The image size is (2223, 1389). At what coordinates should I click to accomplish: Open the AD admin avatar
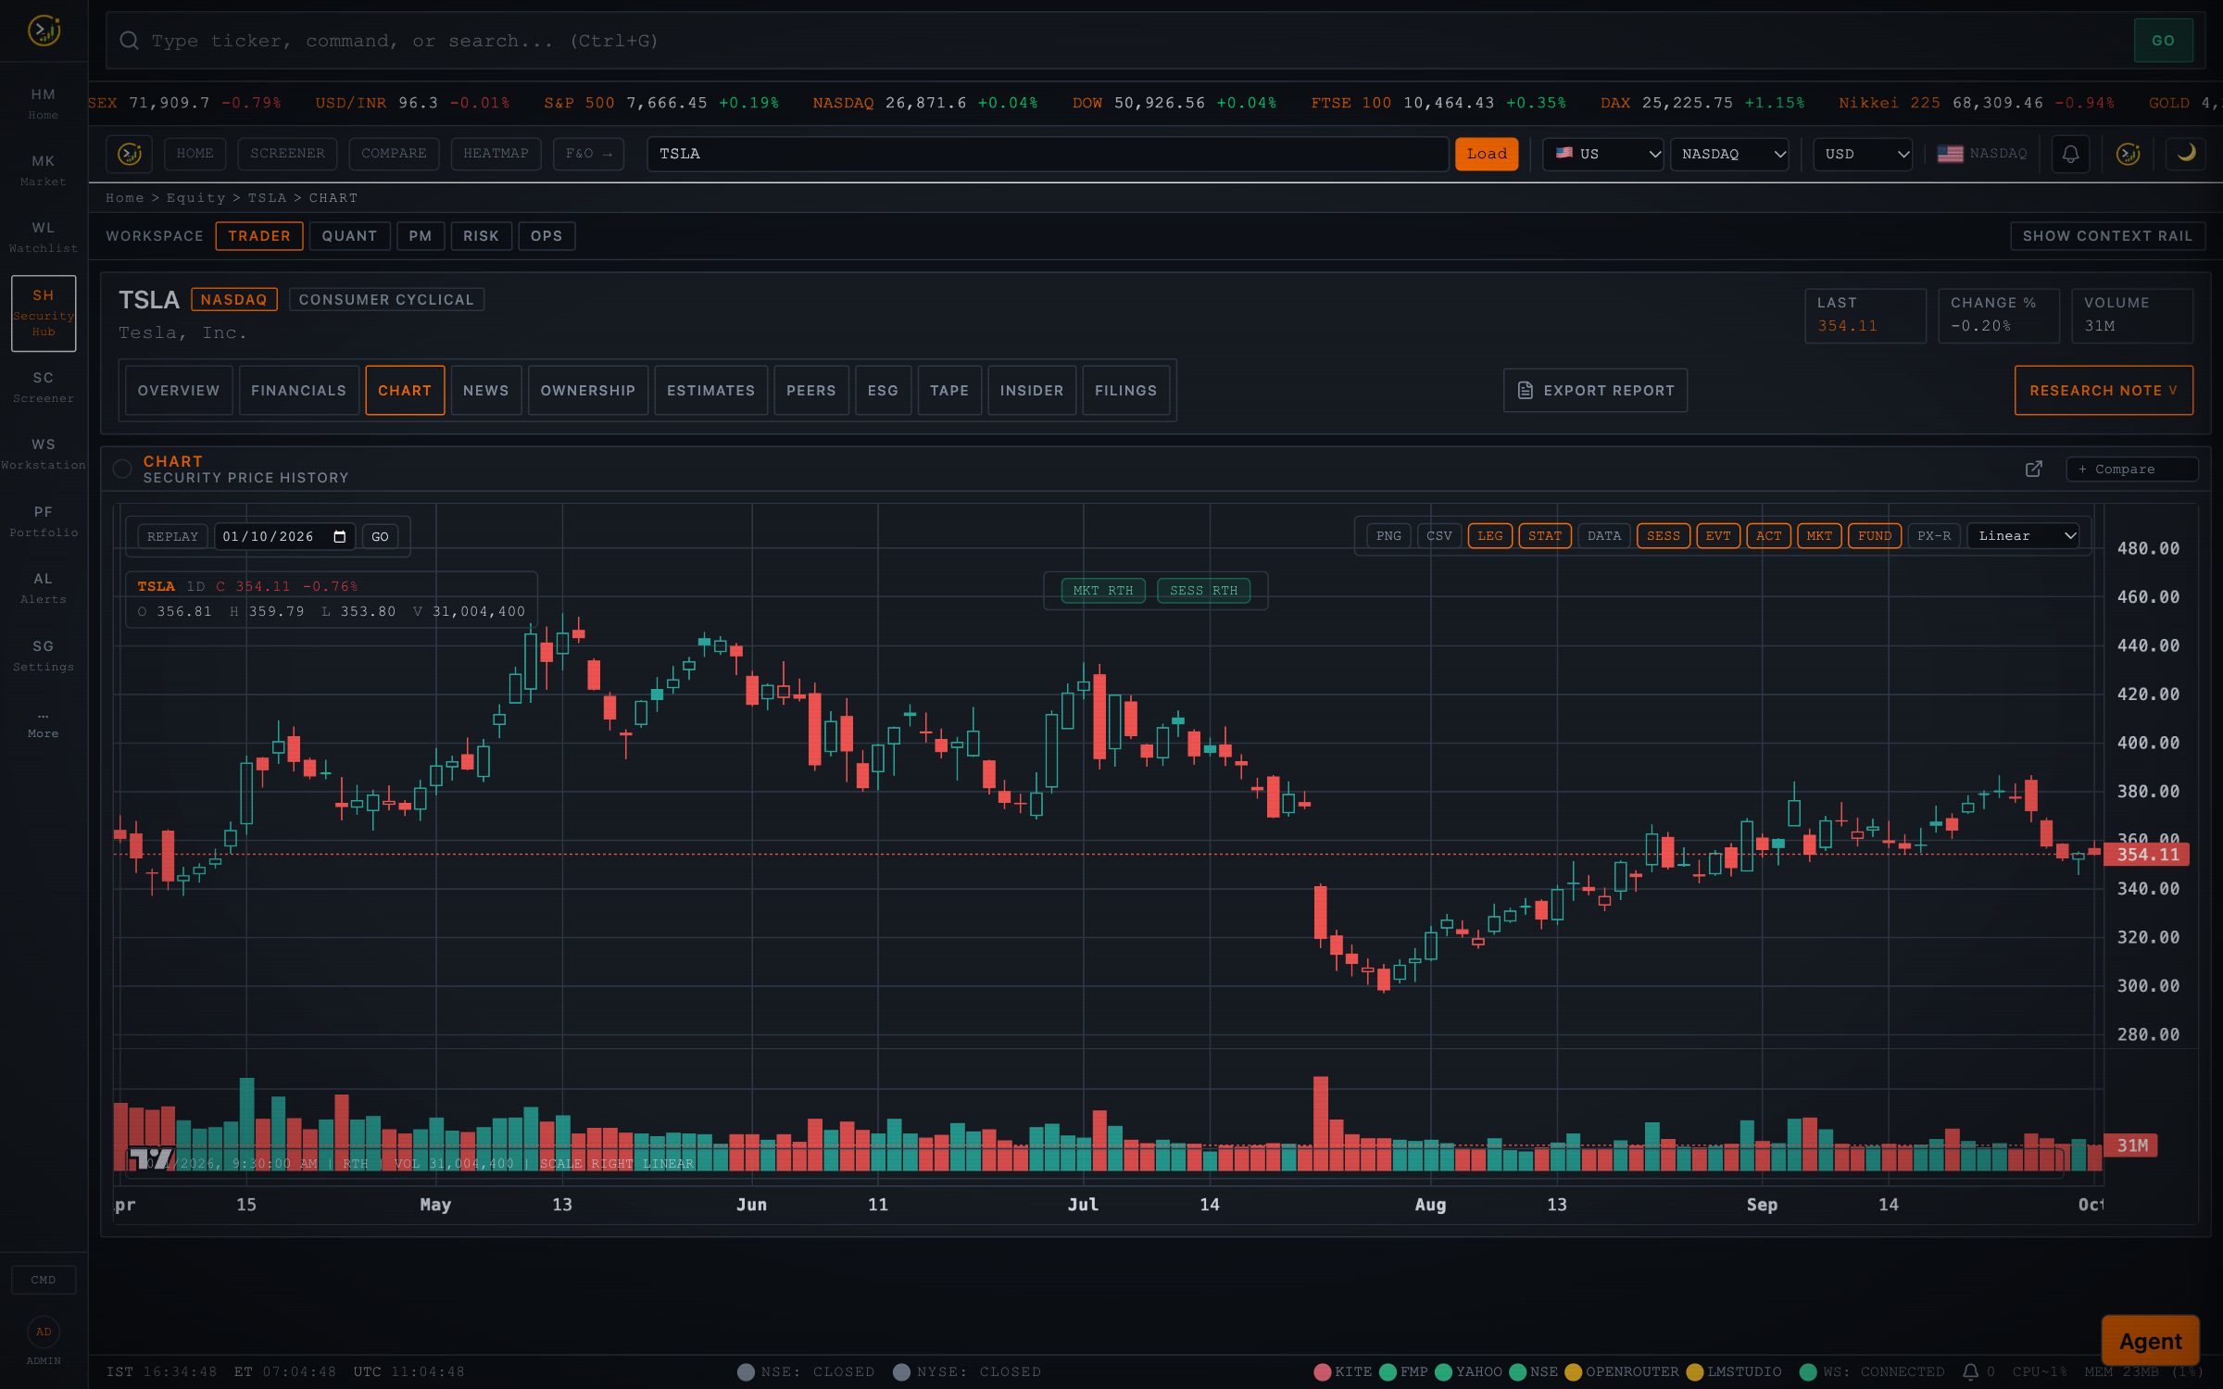pyautogui.click(x=44, y=1332)
